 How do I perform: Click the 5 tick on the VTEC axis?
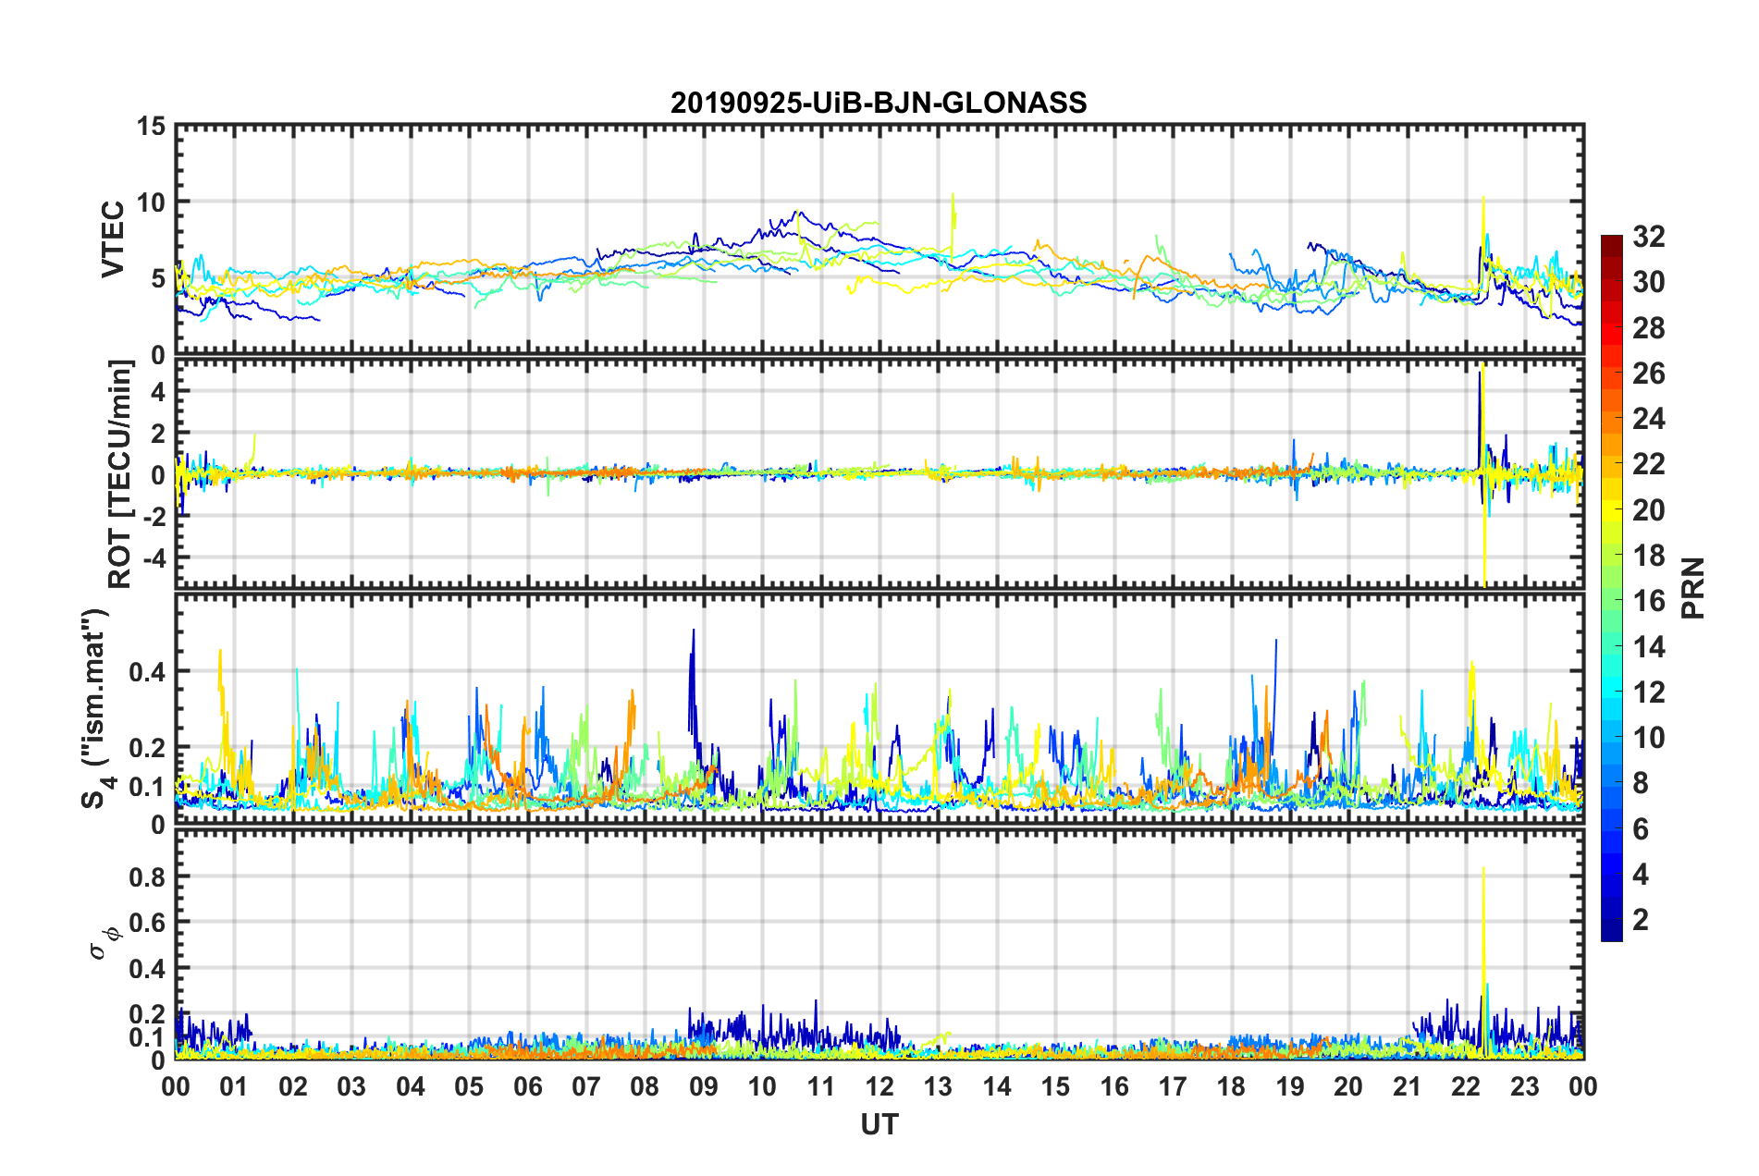coord(159,278)
